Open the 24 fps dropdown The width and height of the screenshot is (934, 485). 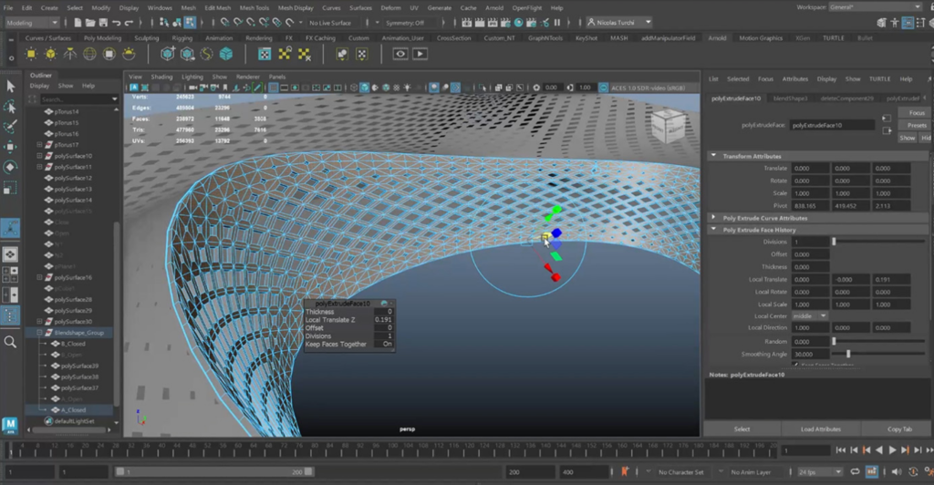click(x=820, y=472)
